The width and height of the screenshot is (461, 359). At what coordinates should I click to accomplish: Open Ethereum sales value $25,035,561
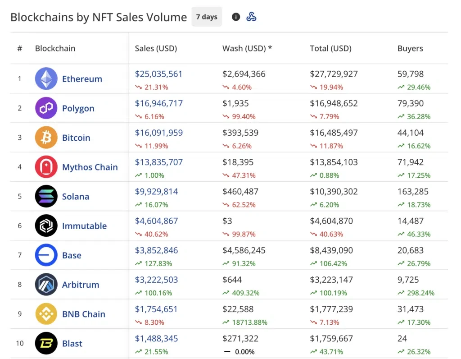point(158,74)
